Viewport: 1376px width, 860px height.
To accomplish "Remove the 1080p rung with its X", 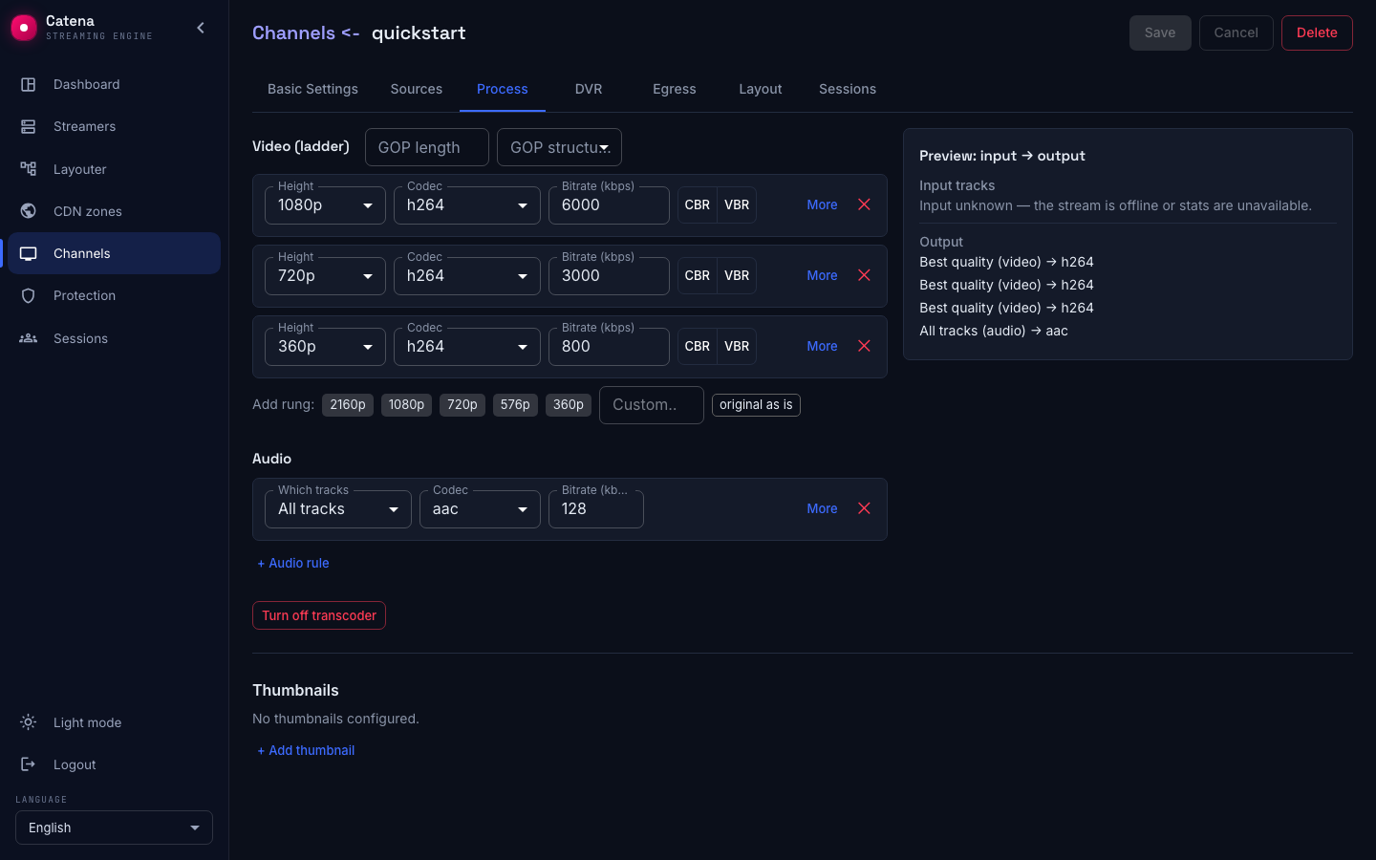I will click(864, 204).
